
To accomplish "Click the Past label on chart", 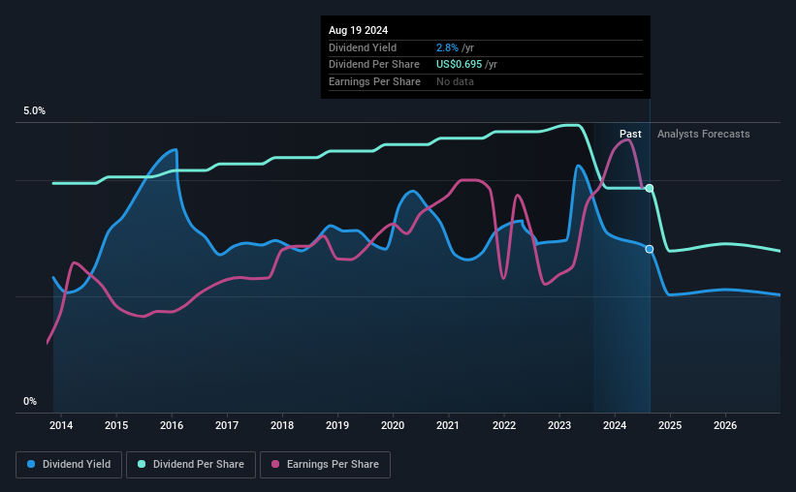I will tap(630, 134).
